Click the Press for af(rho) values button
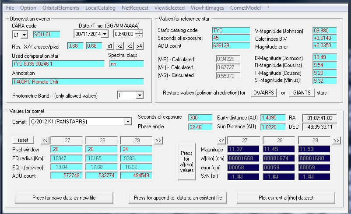This screenshot has width=351, height=214. [x=187, y=161]
